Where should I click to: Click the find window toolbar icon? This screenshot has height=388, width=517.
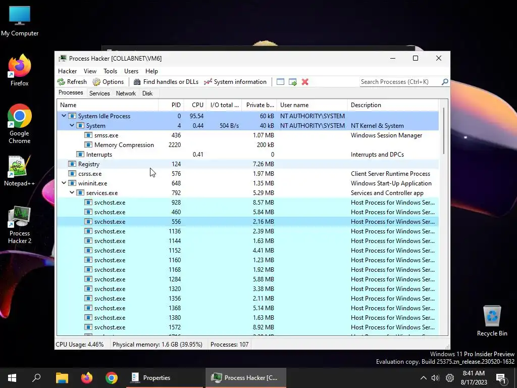[280, 82]
